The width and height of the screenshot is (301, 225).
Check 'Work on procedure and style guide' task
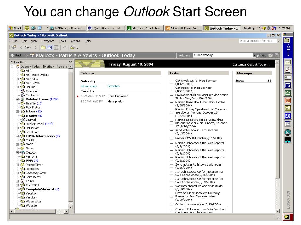[x=171, y=187]
